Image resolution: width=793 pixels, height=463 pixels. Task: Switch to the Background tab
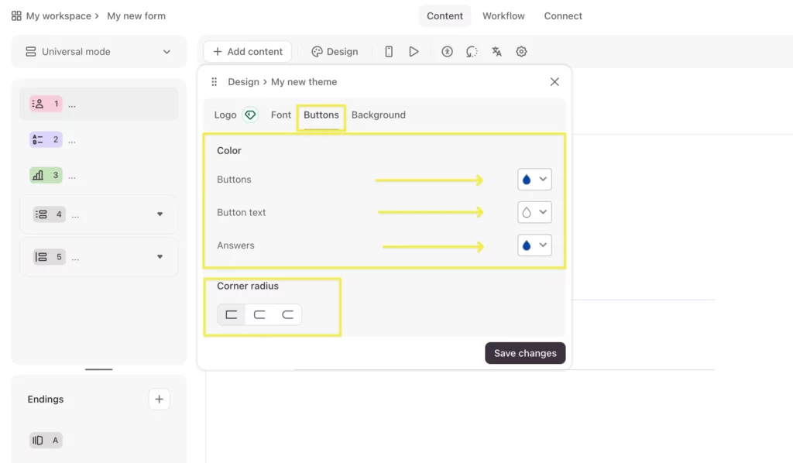coord(378,115)
